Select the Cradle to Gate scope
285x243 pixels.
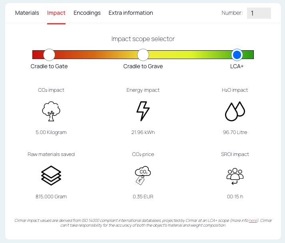tap(49, 55)
